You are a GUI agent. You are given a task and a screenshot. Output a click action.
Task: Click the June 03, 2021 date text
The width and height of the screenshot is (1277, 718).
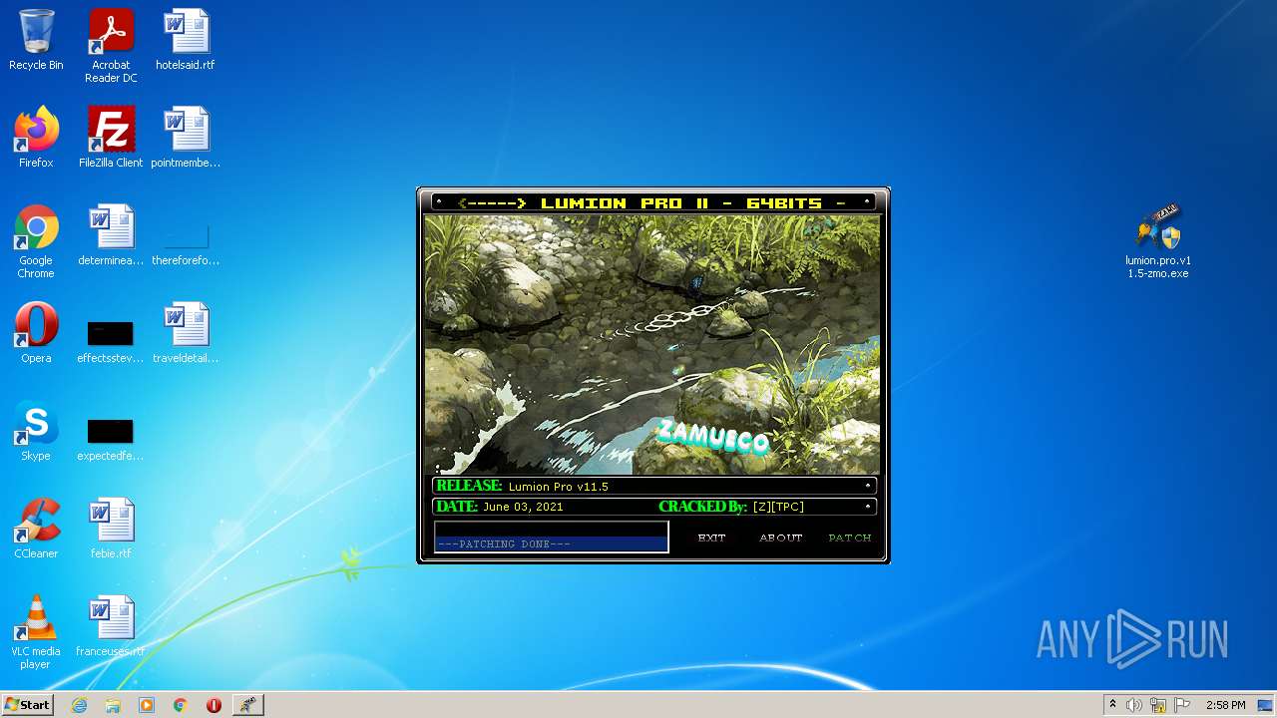523,507
